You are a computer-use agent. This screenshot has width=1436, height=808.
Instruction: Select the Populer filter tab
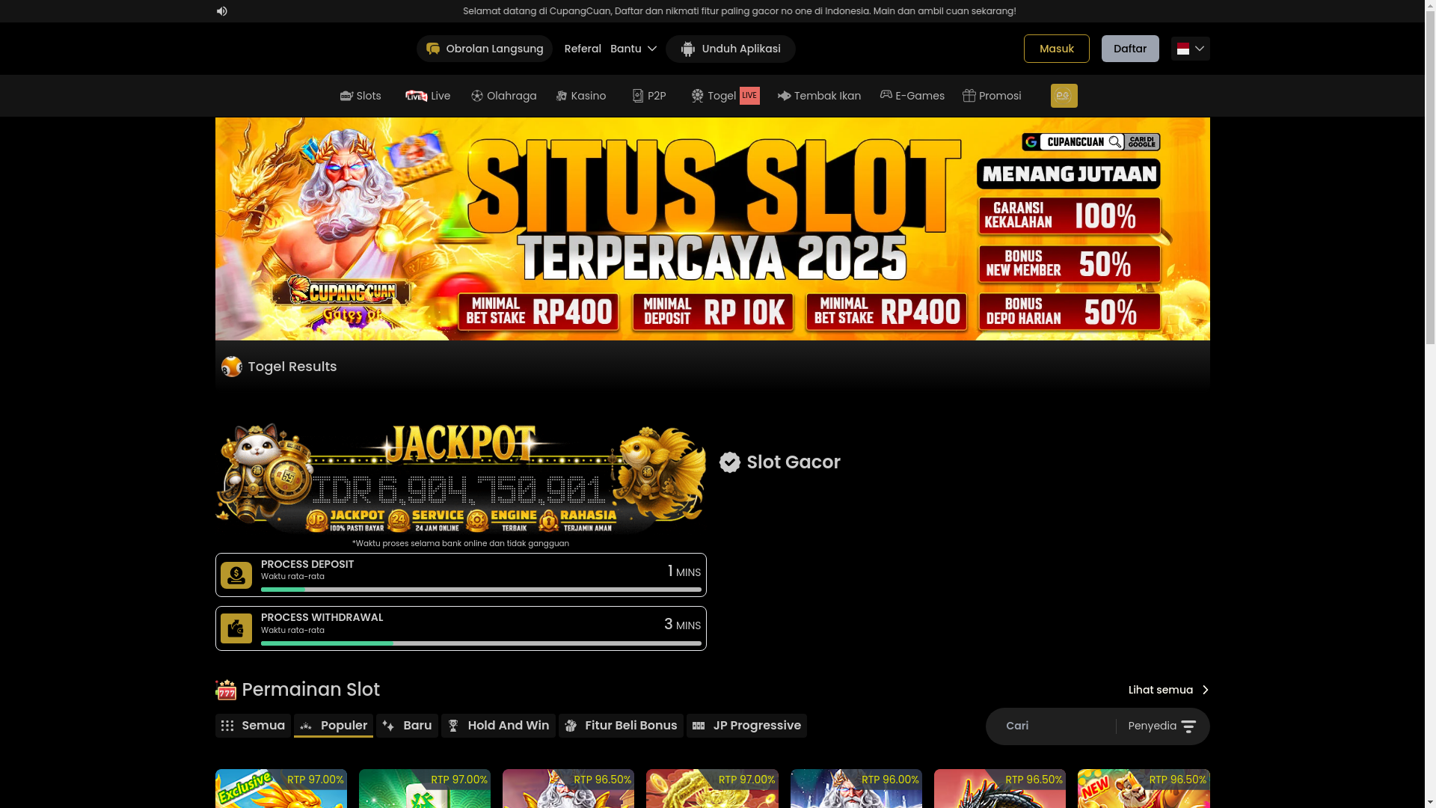tap(334, 726)
